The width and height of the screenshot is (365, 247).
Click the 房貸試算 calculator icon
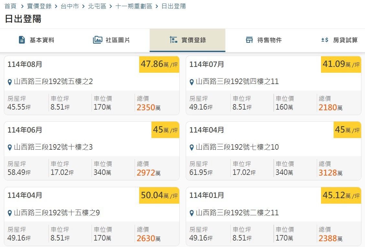click(325, 40)
